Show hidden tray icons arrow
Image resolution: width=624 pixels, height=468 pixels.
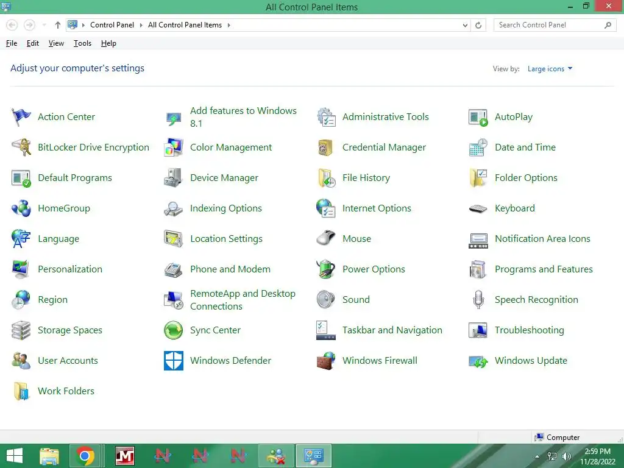pos(537,456)
